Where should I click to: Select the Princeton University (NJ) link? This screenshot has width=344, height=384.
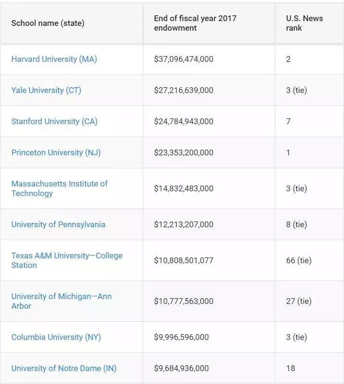pos(56,153)
